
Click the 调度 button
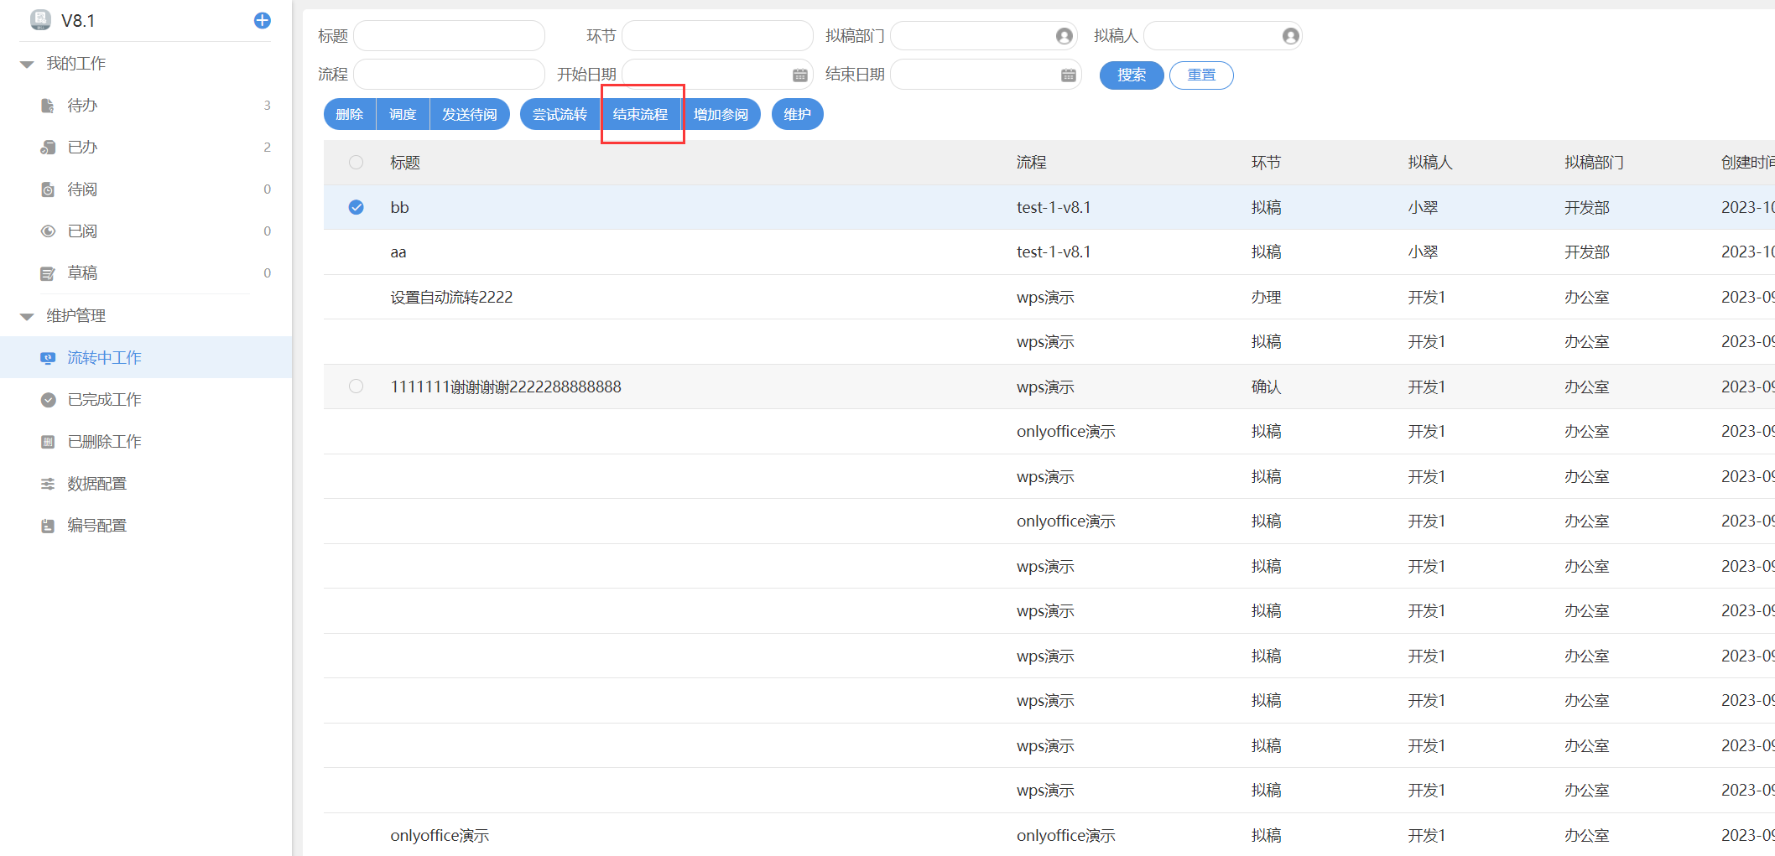(x=403, y=114)
